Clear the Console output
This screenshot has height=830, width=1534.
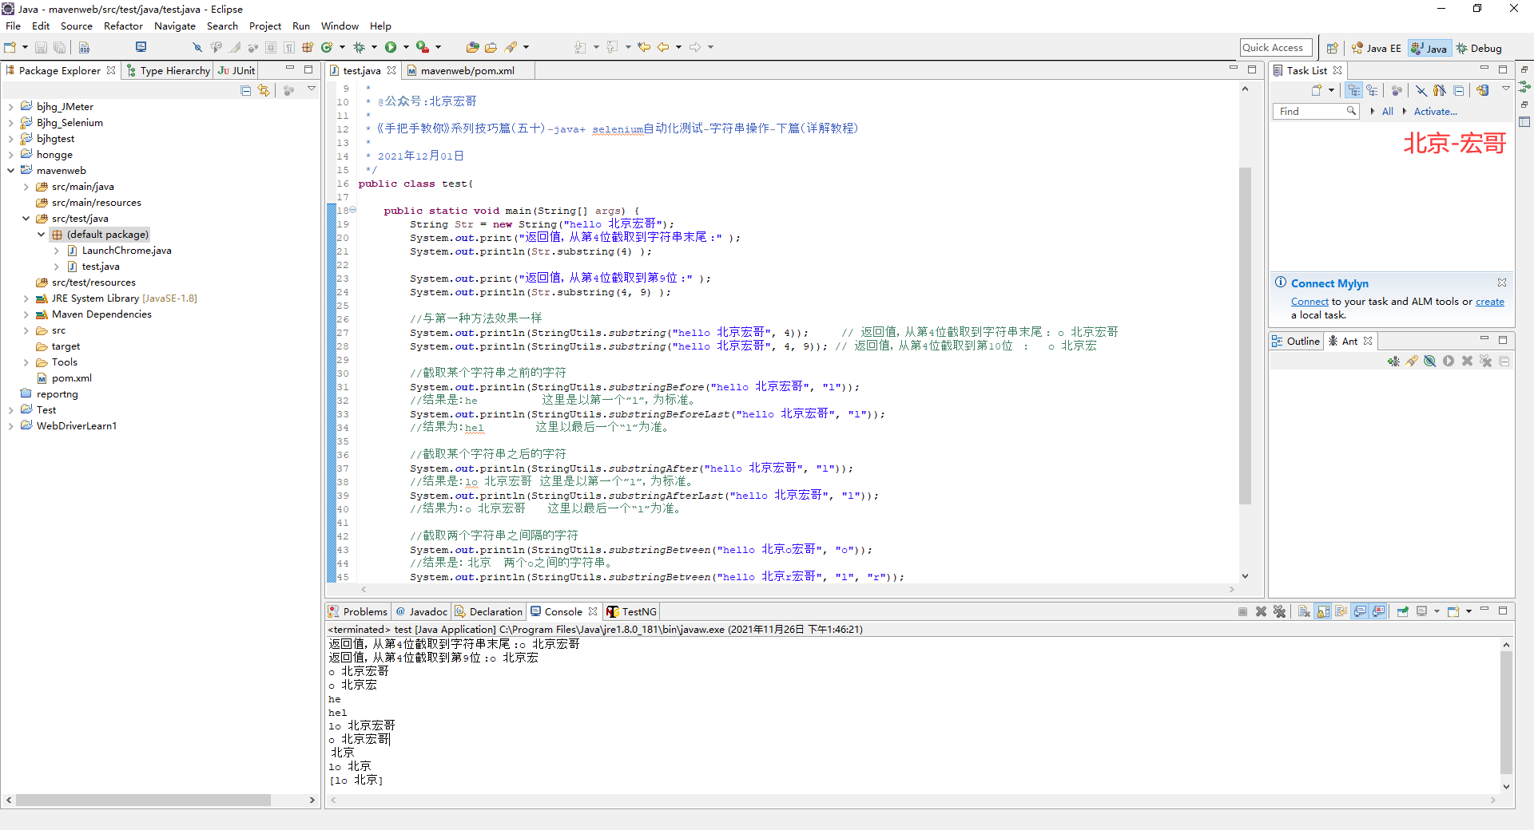coord(1304,611)
